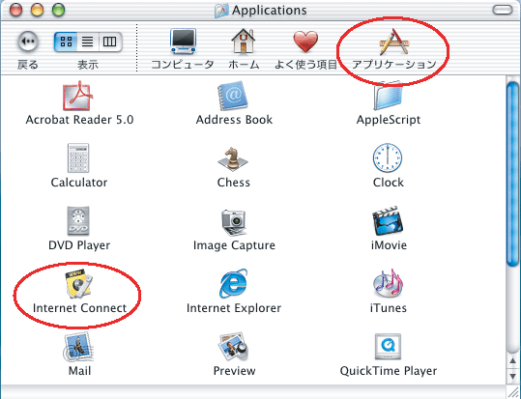Launch Acrobat Reader 5.0
The image size is (521, 399).
[77, 96]
